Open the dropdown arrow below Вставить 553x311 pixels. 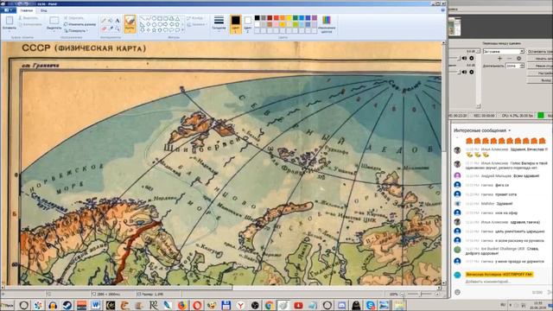pyautogui.click(x=10, y=31)
